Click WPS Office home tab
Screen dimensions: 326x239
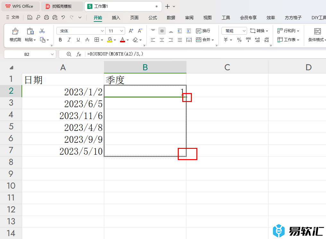(20, 6)
